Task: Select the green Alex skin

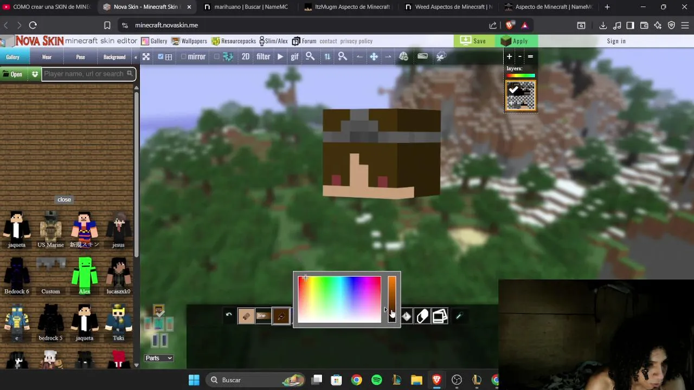Action: tap(85, 276)
